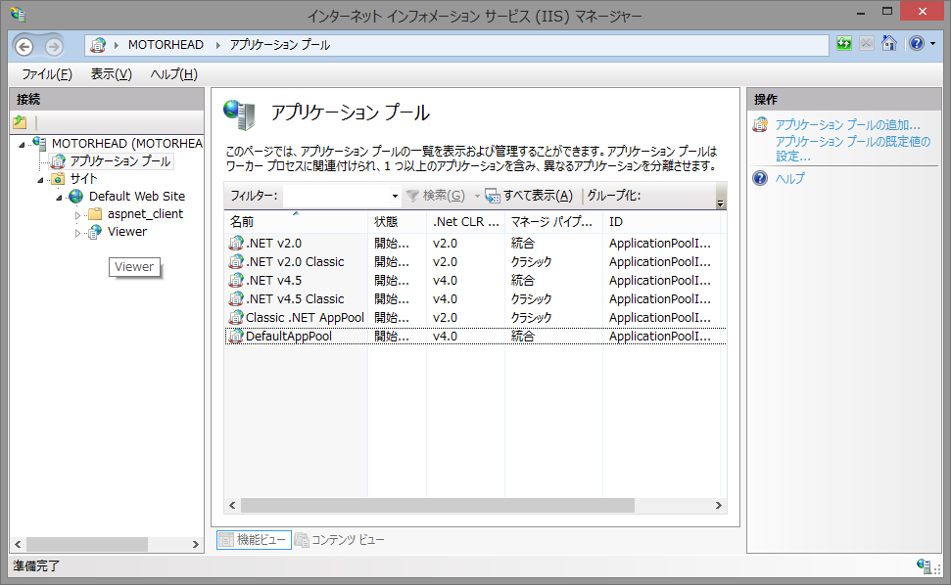Collapse the サイト tree node
This screenshot has width=951, height=587.
point(40,180)
